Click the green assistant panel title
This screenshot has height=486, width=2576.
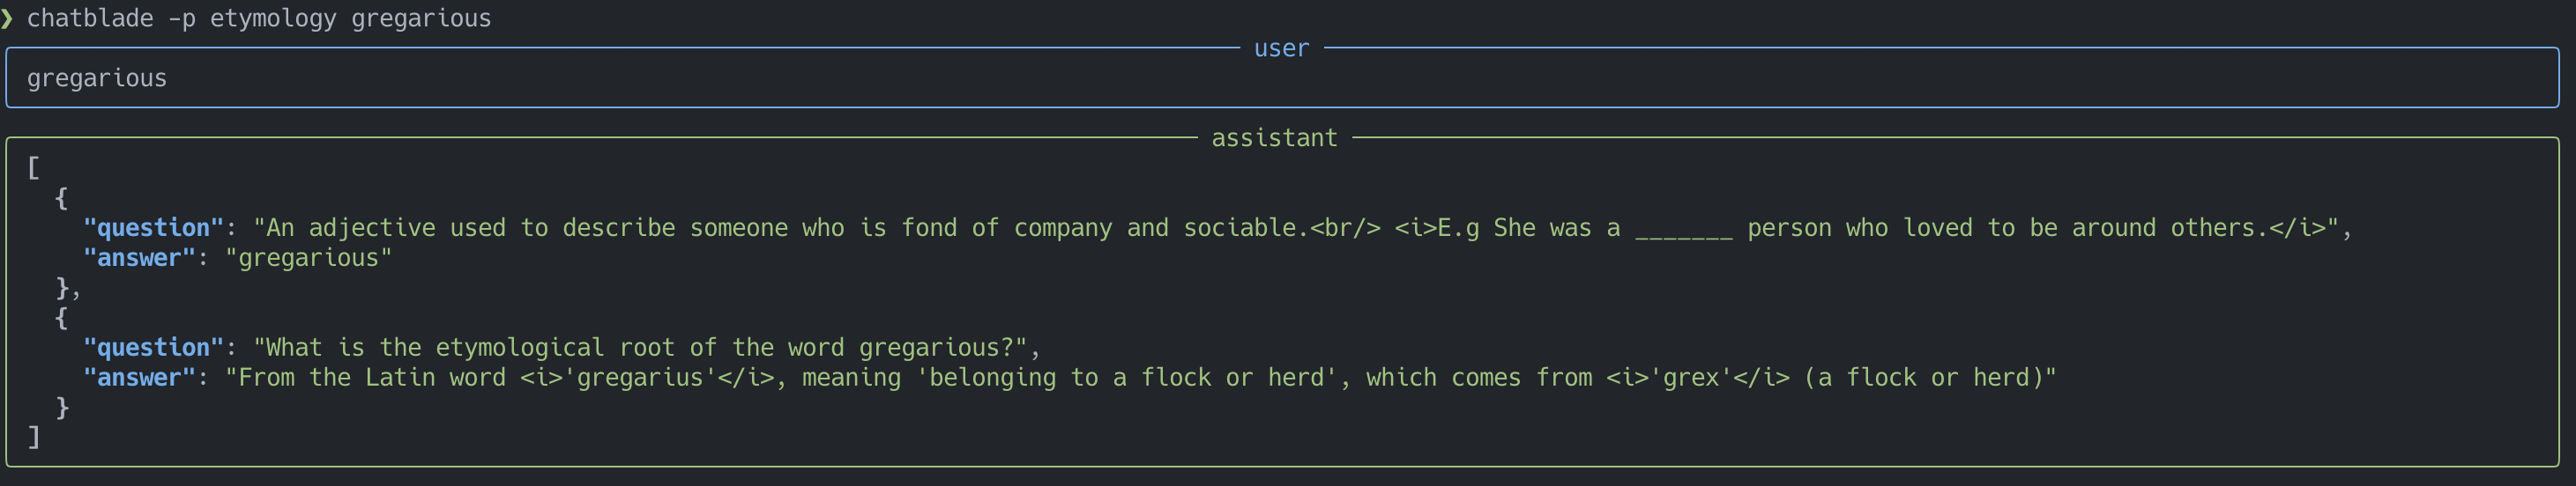(x=1274, y=139)
